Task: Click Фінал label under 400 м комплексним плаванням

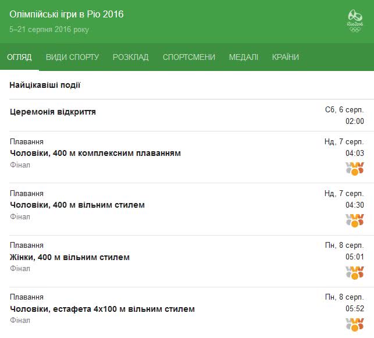Action: pos(20,165)
